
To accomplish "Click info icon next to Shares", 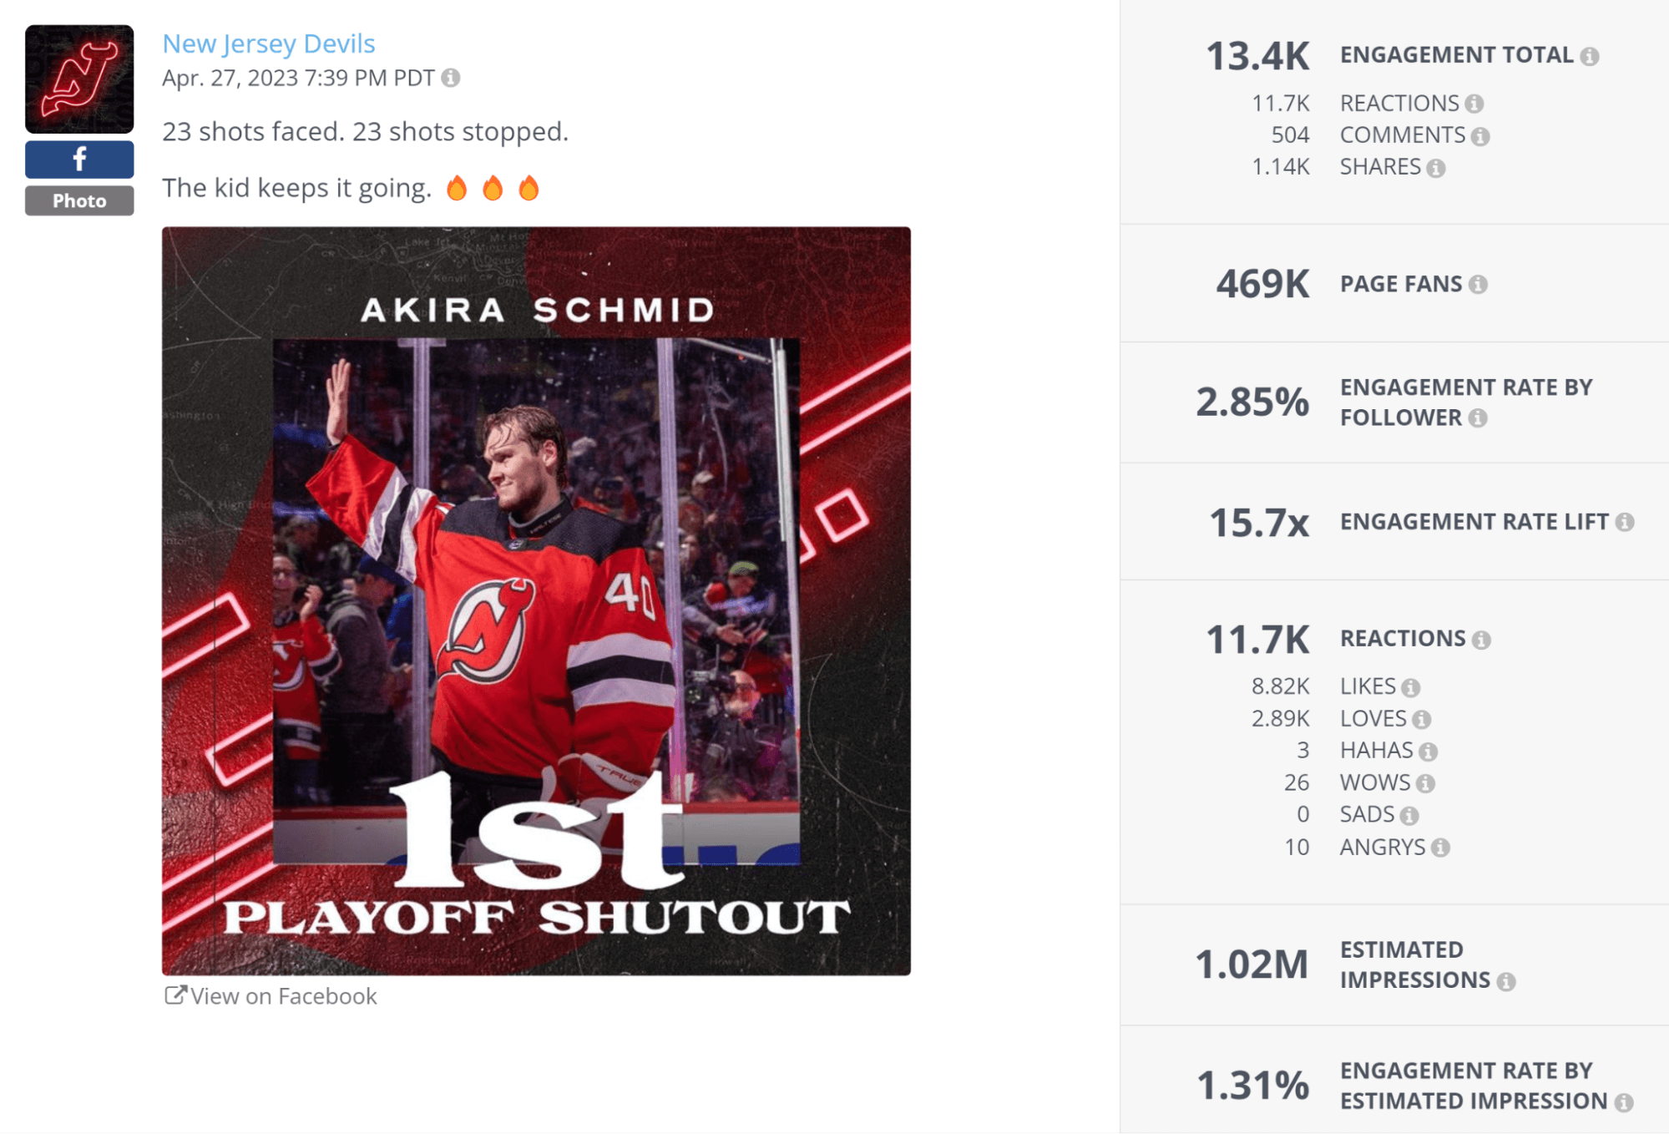I will [x=1435, y=168].
